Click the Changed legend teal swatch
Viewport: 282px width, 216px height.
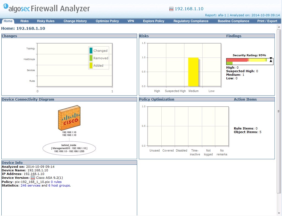91,50
